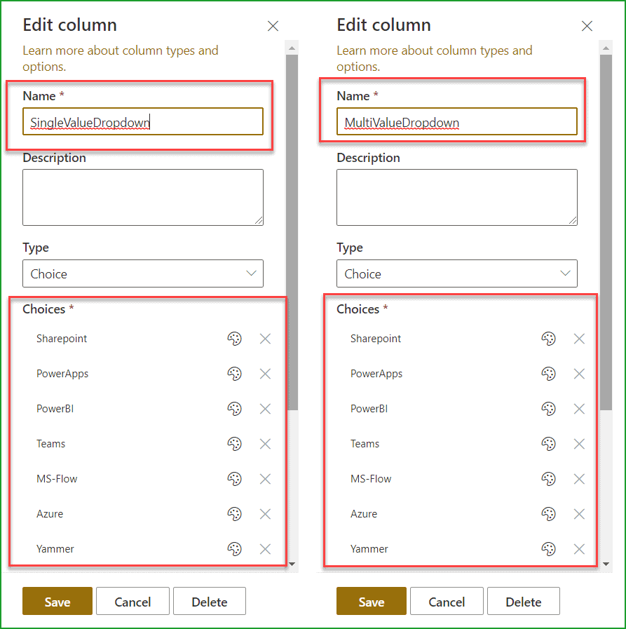Click left panel scrollbar up arrow
Screen dimensions: 626x629
click(x=292, y=48)
